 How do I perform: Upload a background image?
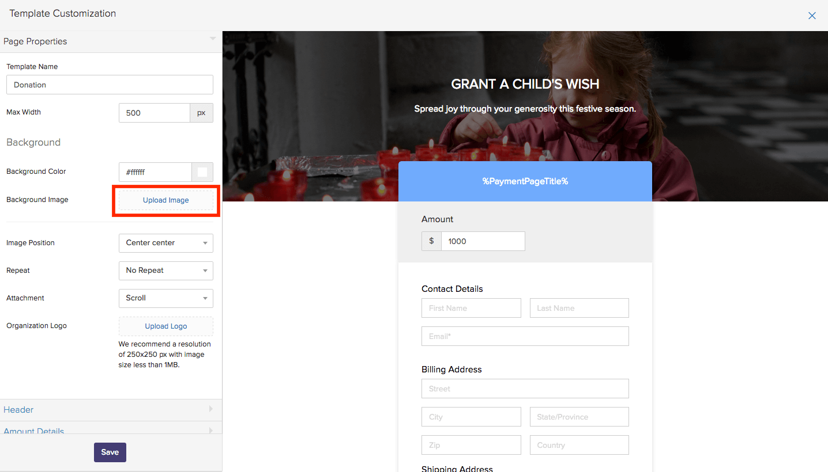(x=165, y=200)
